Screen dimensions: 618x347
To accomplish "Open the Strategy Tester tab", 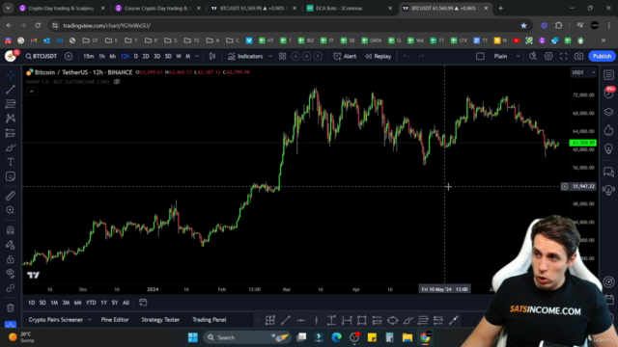I will click(160, 320).
